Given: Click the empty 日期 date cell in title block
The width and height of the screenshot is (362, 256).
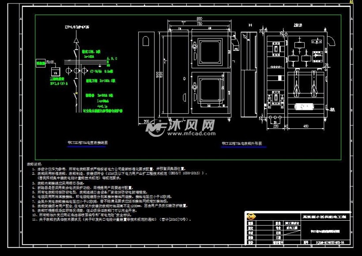Looking at the screenshot, I should pos(292,237).
